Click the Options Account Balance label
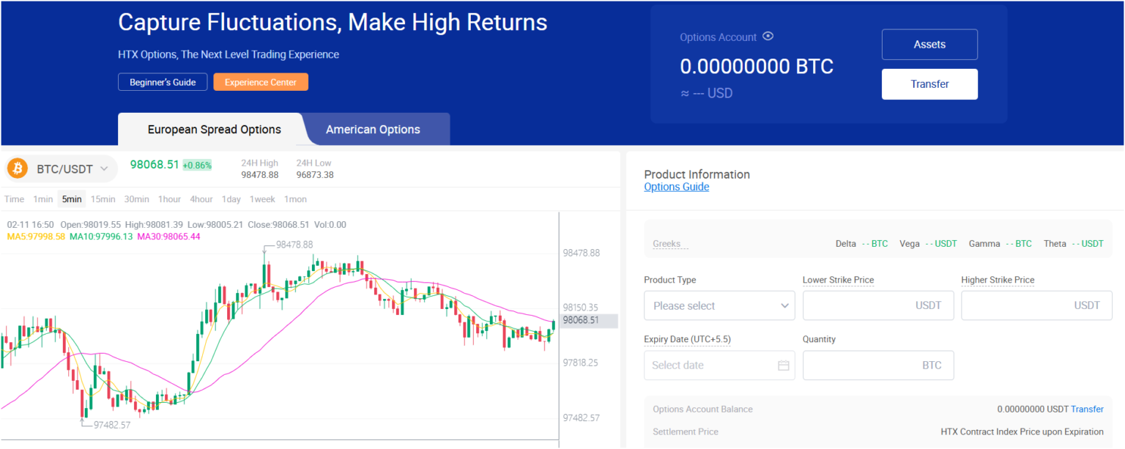This screenshot has height=449, width=1125. [x=702, y=409]
